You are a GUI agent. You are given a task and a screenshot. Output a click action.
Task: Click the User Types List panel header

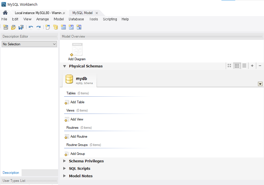[29, 181]
